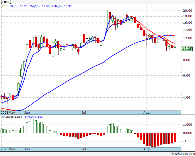The image size is (195, 156).
Task: Click the 0.000 MACD axis label
Action: [188, 133]
